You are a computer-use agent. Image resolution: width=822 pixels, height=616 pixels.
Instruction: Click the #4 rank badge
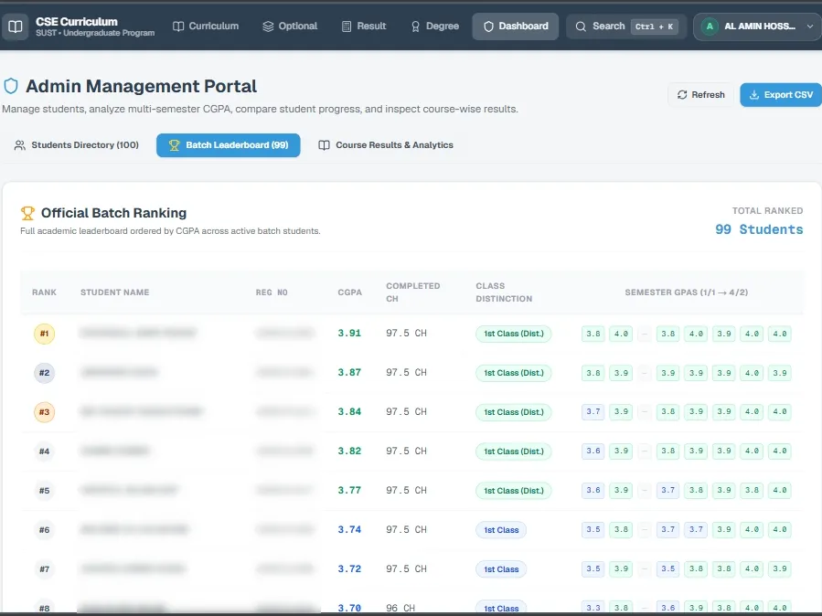click(x=44, y=451)
